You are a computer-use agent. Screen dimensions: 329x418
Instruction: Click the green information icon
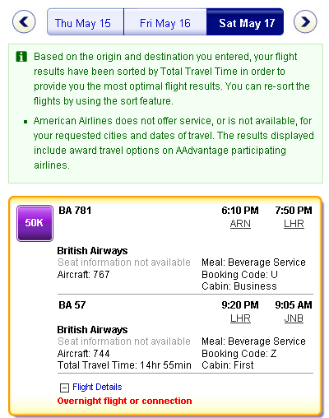21,57
